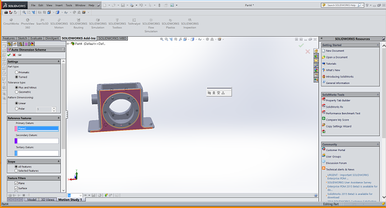Click the pink Primary Datum color swatch
This screenshot has width=386, height=208.
pos(16,128)
